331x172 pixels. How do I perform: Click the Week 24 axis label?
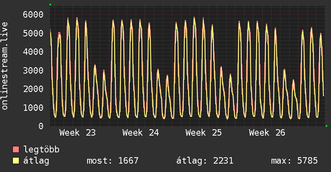[141, 133]
